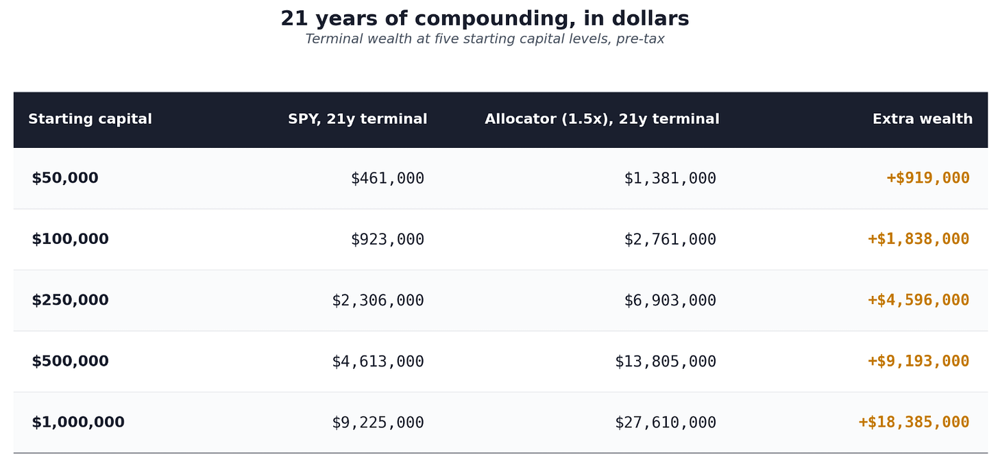The height and width of the screenshot is (463, 998).
Task: Select the $923,000 SPY value
Action: point(387,240)
